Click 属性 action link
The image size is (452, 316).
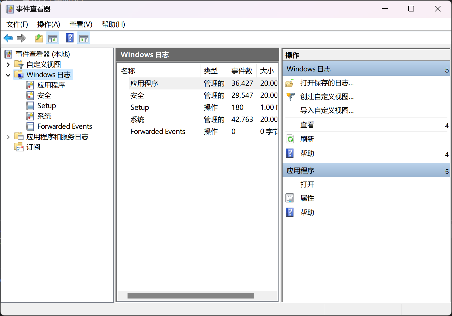(307, 198)
